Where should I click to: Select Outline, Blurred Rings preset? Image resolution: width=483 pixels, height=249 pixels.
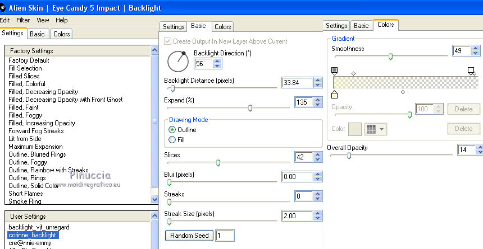pos(37,154)
